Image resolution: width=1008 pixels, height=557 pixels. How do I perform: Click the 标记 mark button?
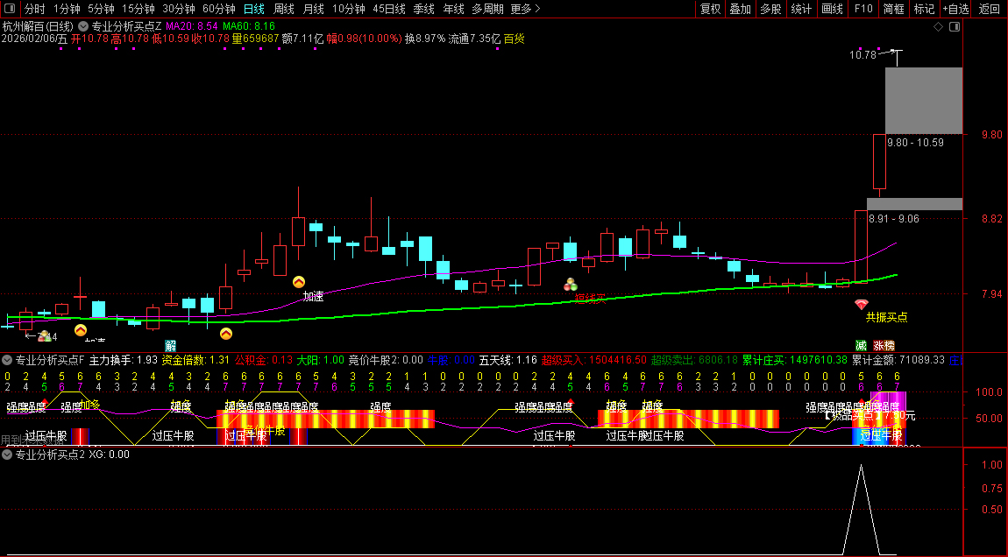click(x=925, y=9)
